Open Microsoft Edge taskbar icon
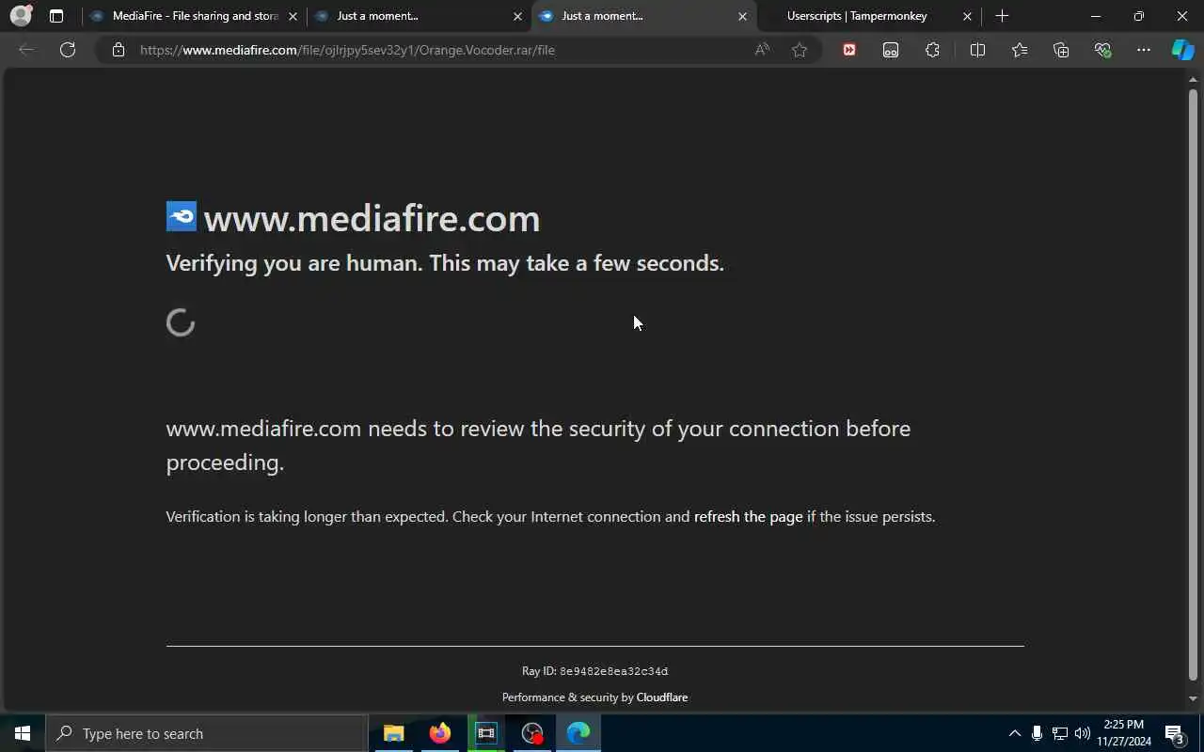The height and width of the screenshot is (752, 1204). tap(578, 733)
